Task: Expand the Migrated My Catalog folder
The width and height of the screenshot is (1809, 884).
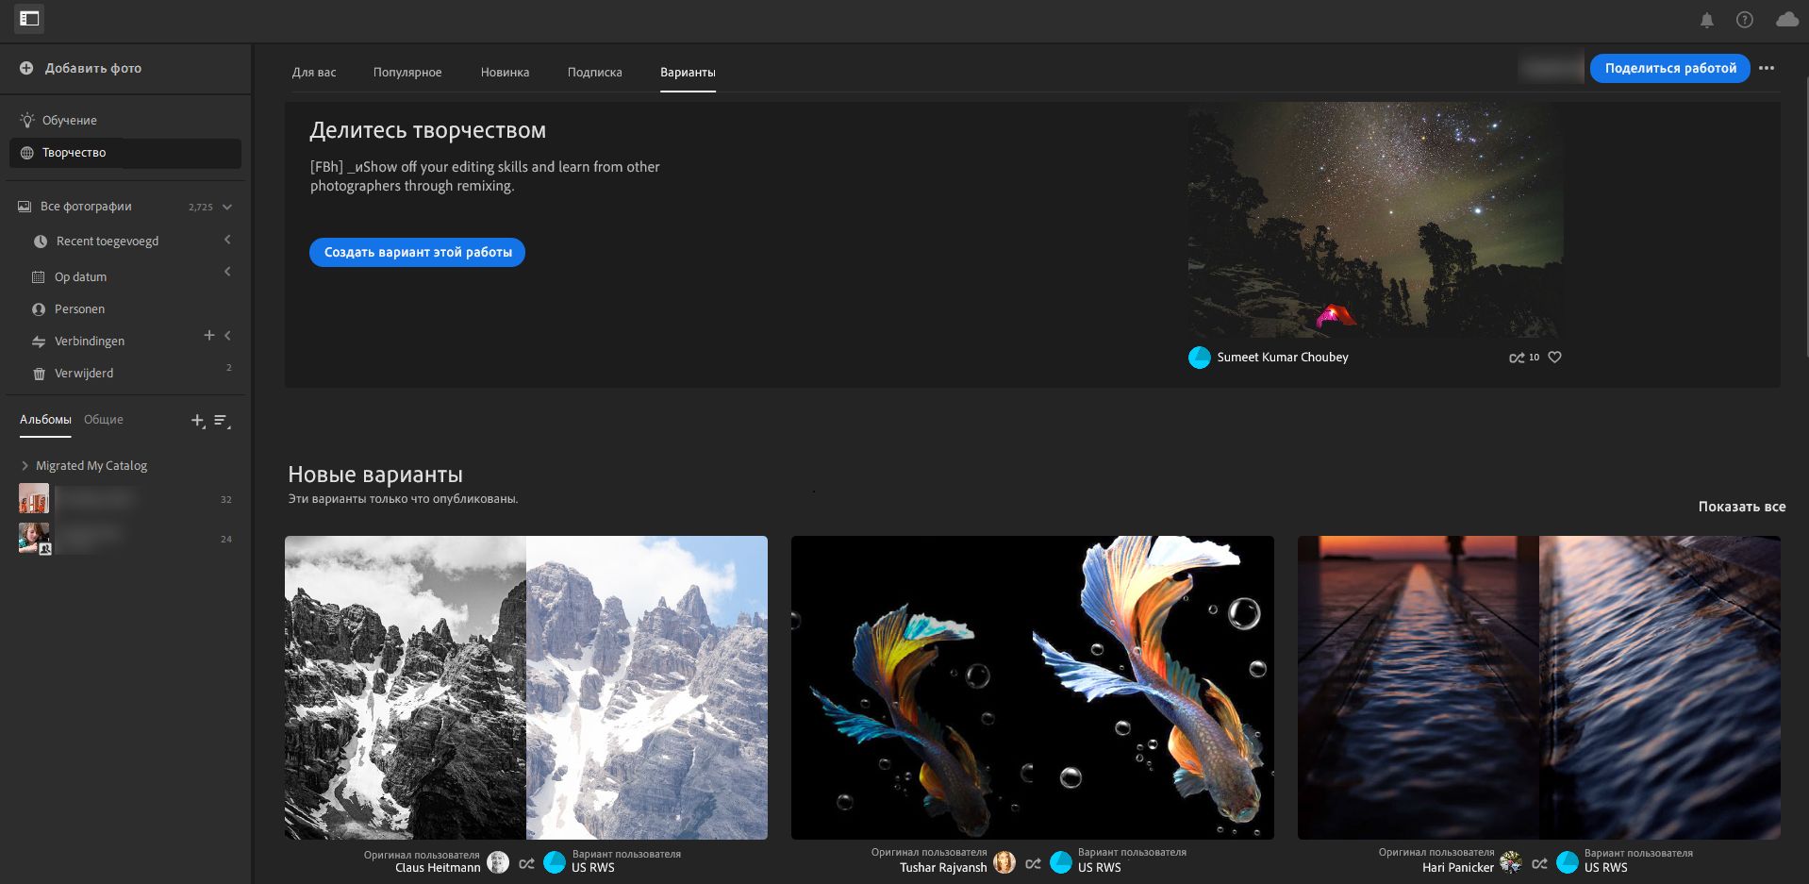Action: [25, 466]
